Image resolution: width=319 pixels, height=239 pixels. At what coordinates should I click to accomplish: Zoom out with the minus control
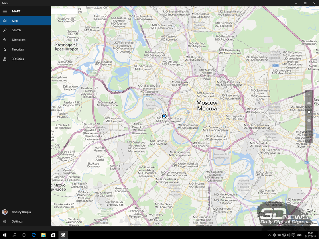[309, 138]
